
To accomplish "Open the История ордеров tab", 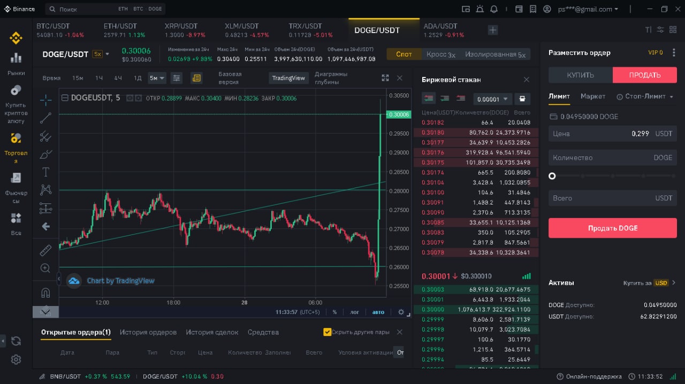I will 148,332.
